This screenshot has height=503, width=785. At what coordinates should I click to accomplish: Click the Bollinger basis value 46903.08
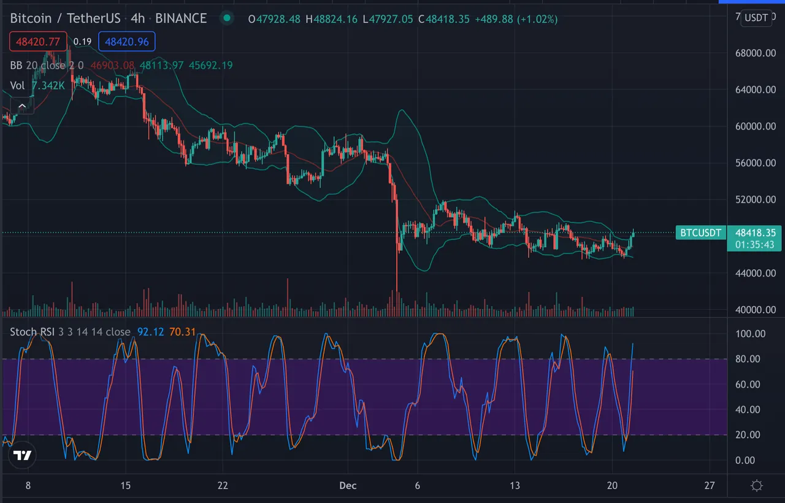112,65
